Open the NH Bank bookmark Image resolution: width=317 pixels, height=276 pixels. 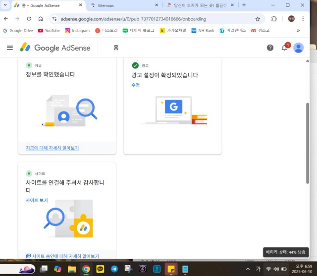coord(203,31)
